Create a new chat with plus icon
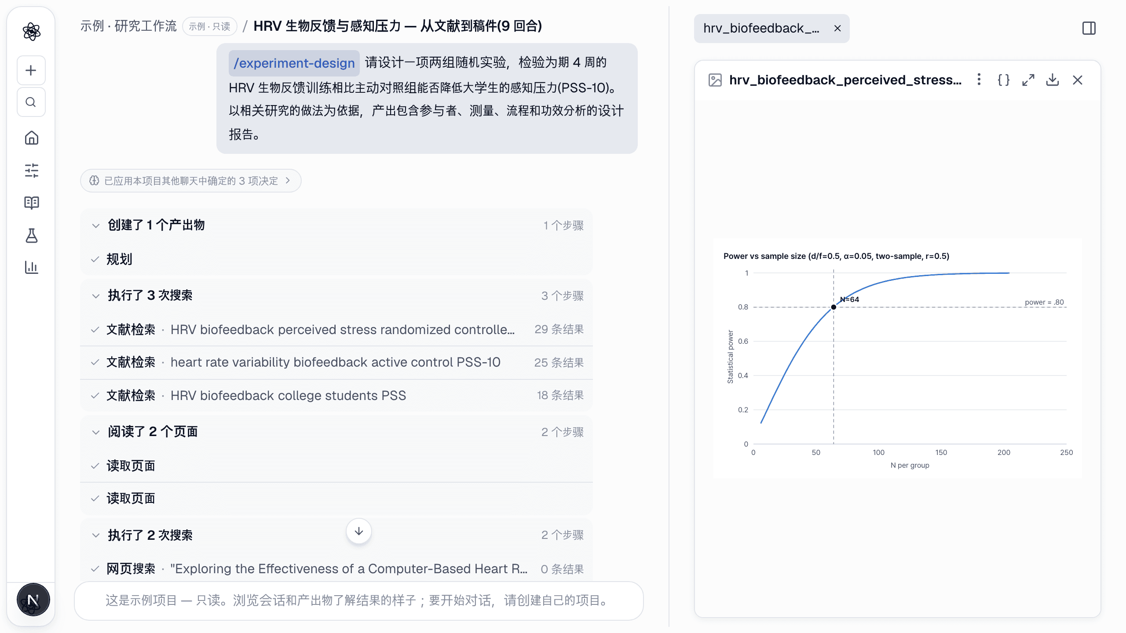Image resolution: width=1126 pixels, height=633 pixels. click(x=31, y=70)
